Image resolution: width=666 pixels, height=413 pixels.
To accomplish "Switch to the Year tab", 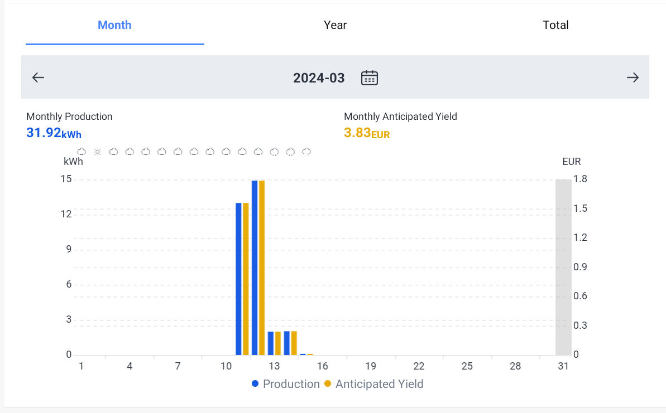I will (x=335, y=25).
